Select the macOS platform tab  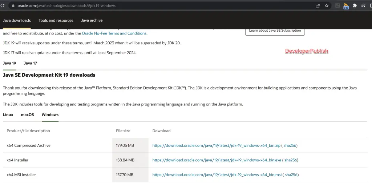(x=27, y=114)
